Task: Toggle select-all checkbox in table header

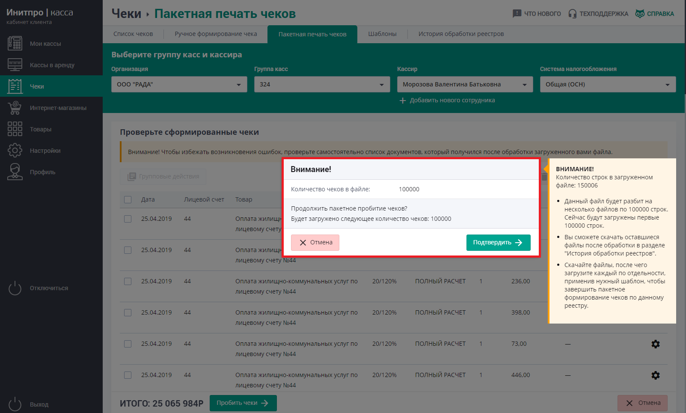Action: coord(128,199)
